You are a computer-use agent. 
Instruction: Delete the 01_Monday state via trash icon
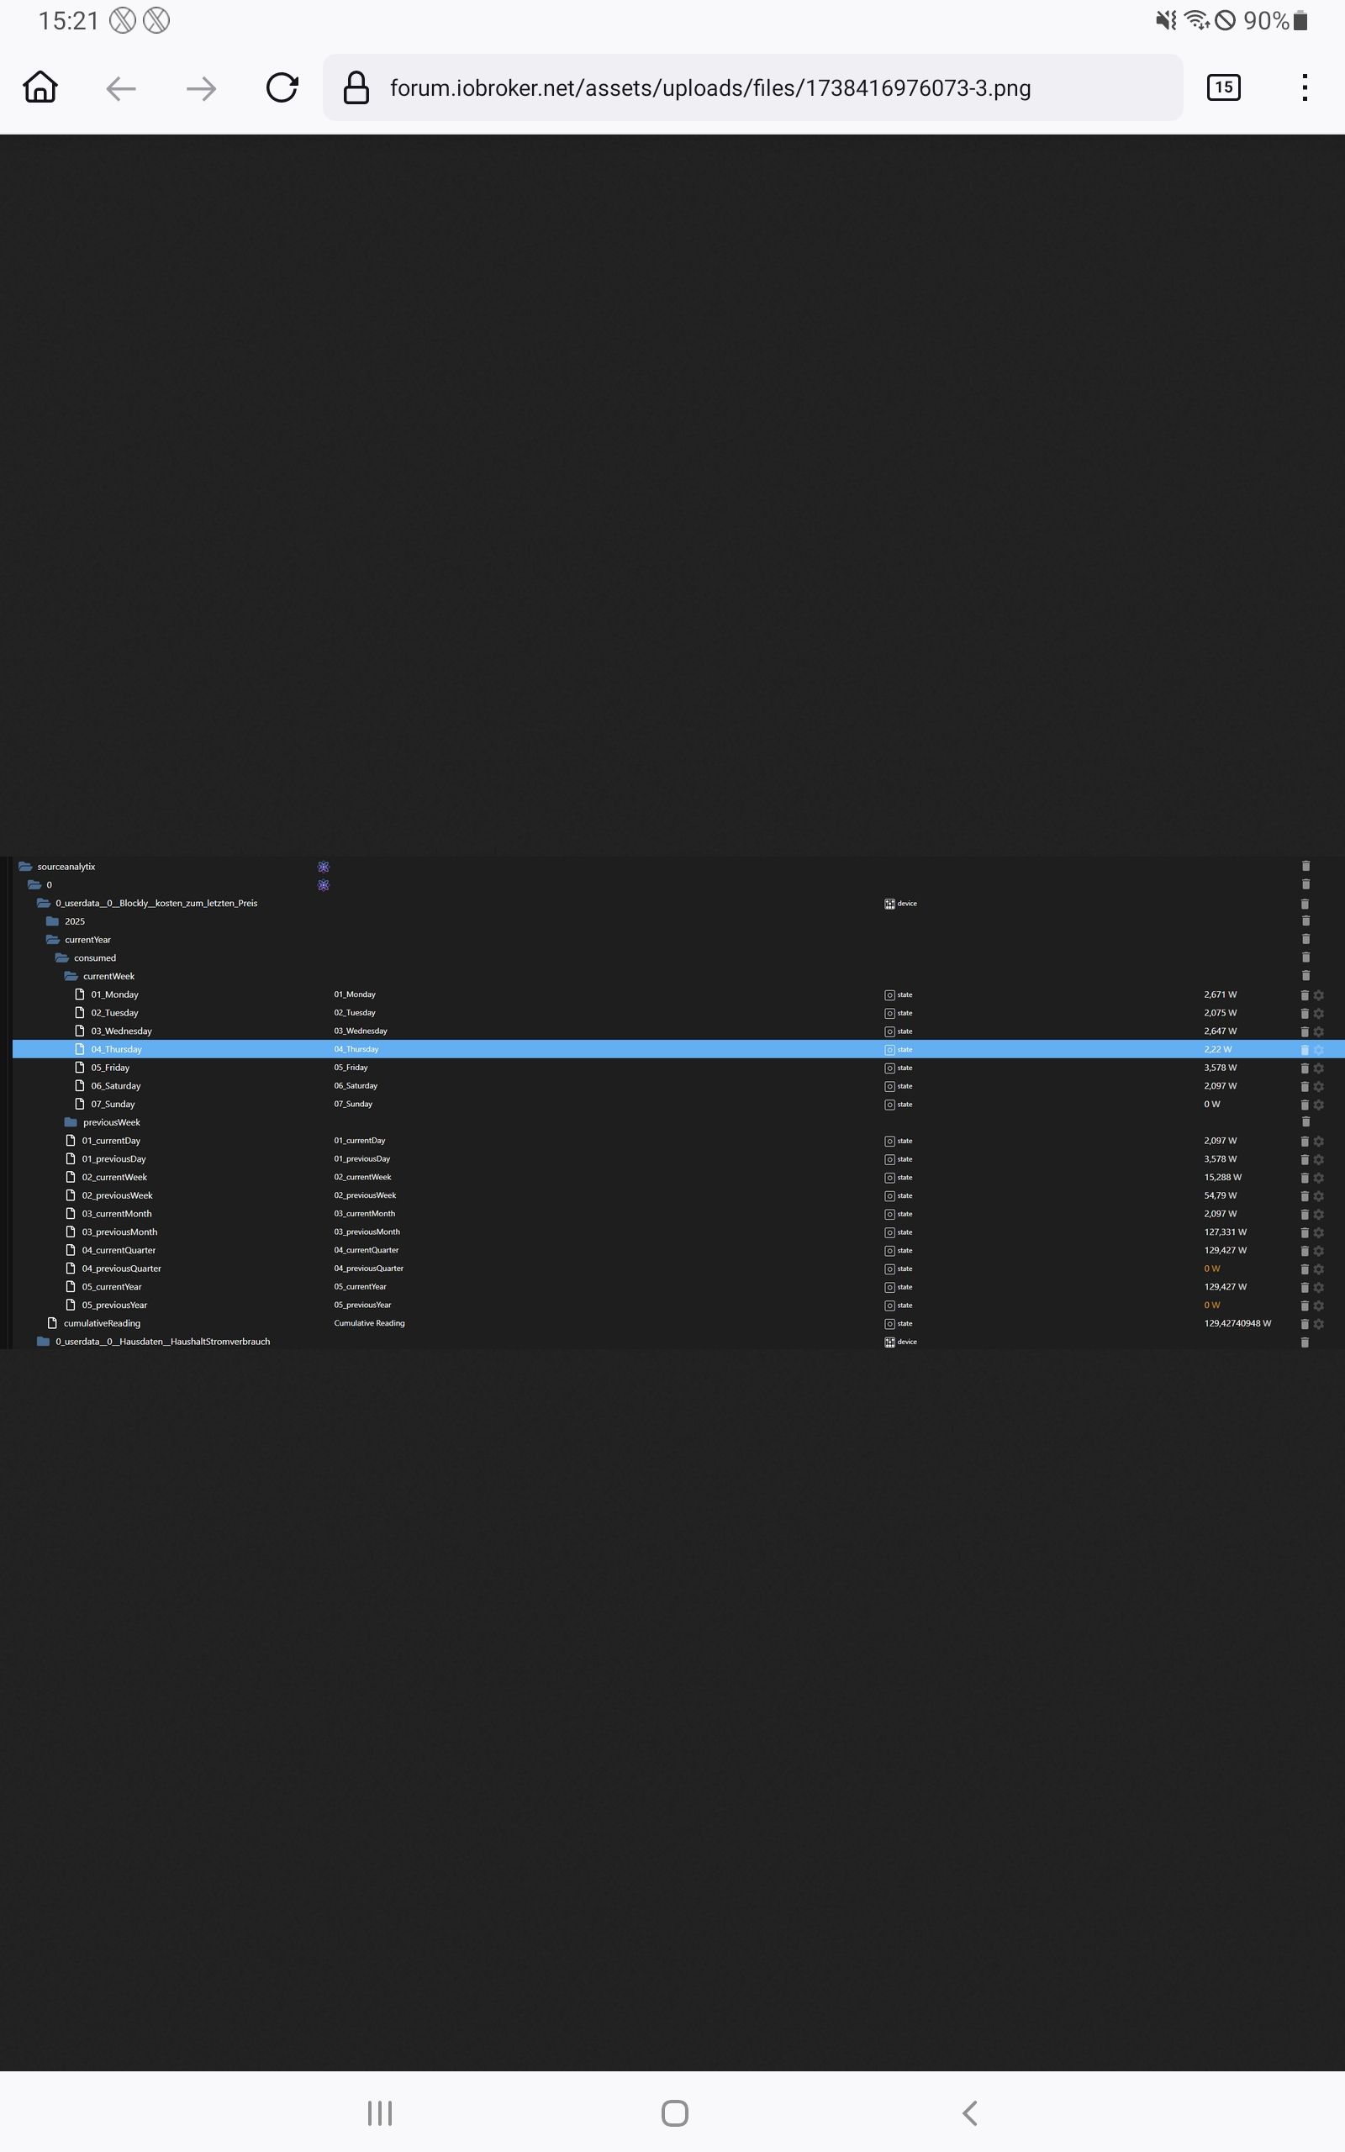coord(1305,995)
